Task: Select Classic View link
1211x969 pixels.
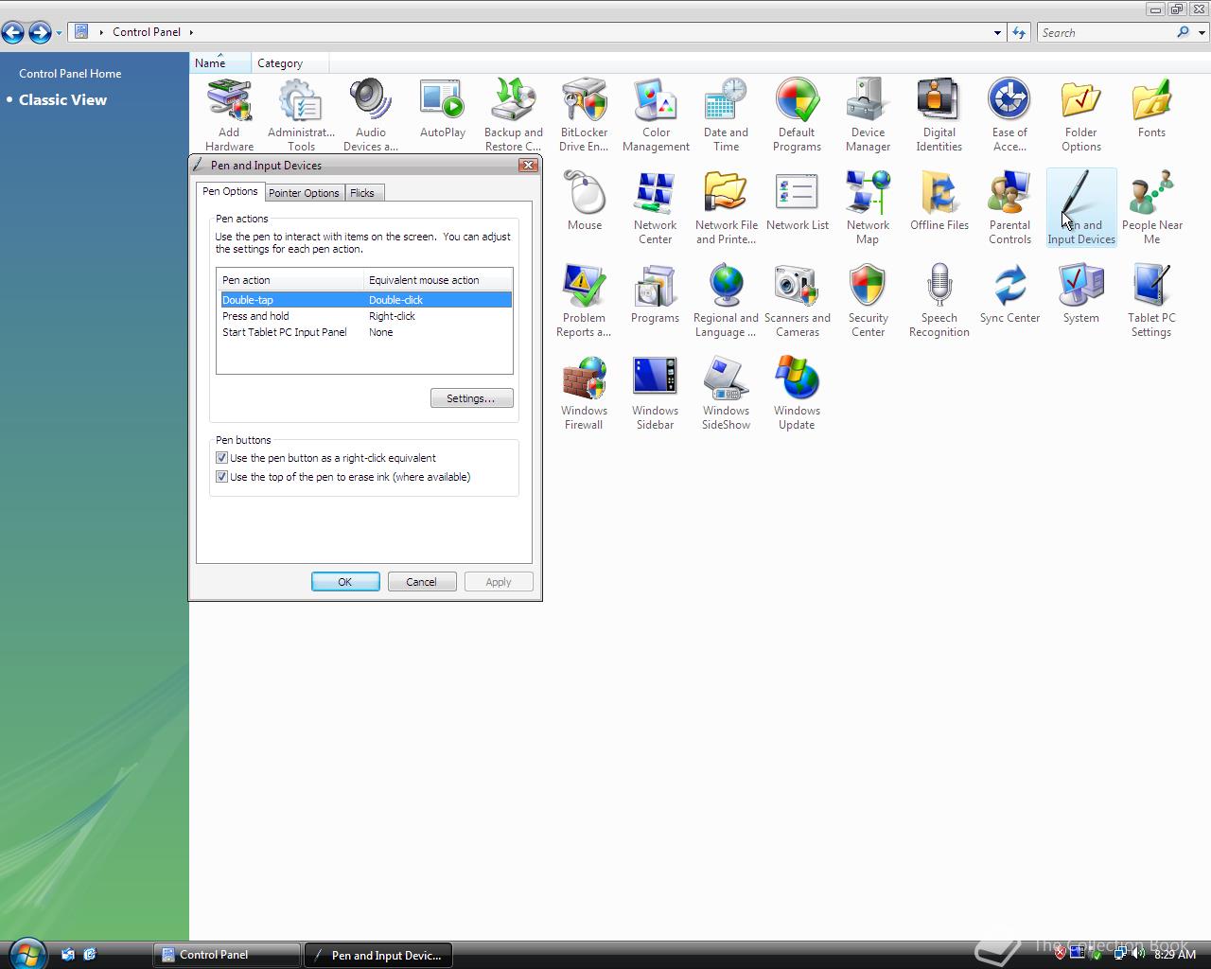Action: coord(62,99)
